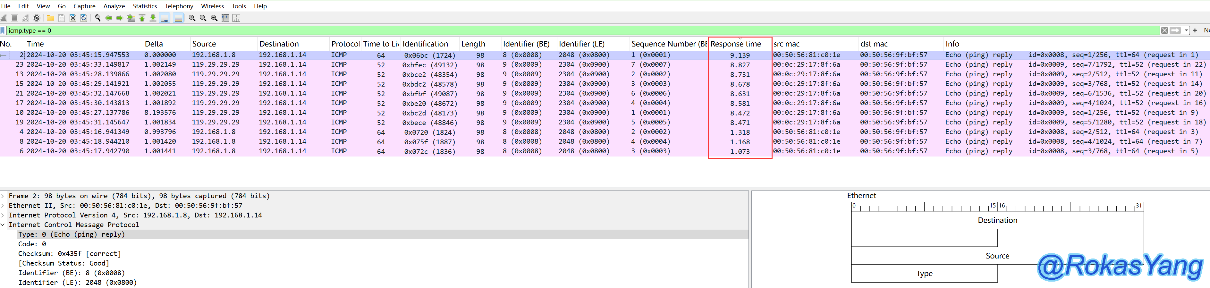Open the Statistics menu

[x=145, y=6]
